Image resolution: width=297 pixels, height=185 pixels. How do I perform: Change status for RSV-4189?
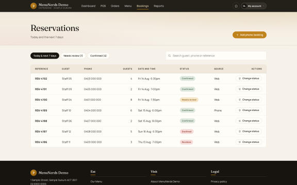(x=249, y=110)
